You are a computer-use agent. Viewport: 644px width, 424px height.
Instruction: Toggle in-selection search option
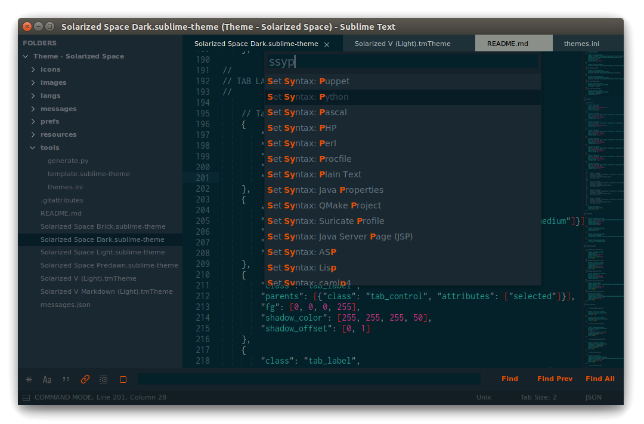(104, 379)
